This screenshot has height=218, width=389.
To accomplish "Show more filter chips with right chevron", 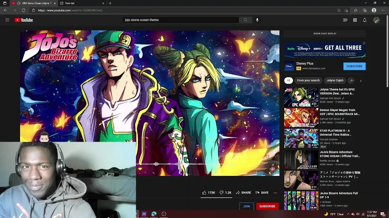I will click(361, 81).
